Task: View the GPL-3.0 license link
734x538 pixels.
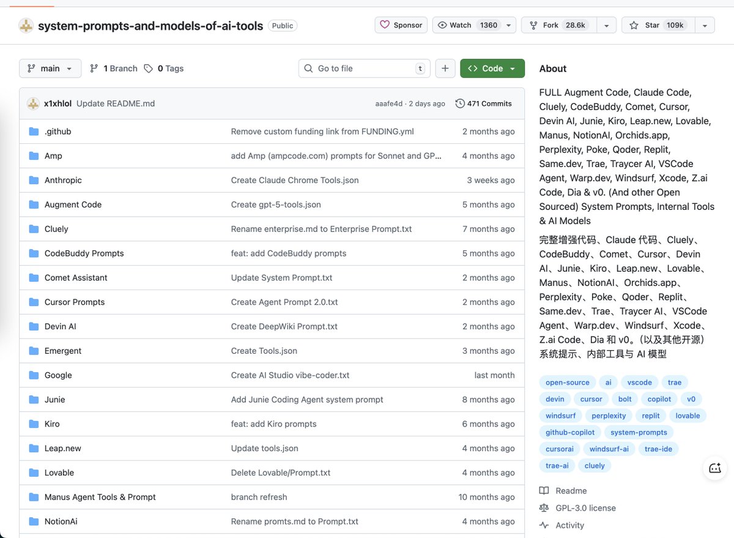Action: 578,508
